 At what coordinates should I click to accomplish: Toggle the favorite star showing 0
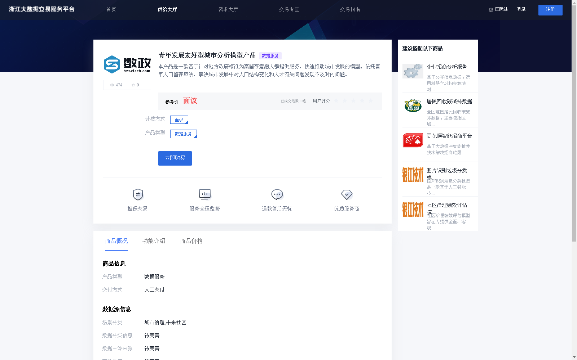pos(133,85)
